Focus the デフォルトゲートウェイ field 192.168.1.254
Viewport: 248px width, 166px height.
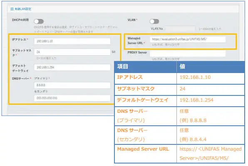tap(72, 67)
